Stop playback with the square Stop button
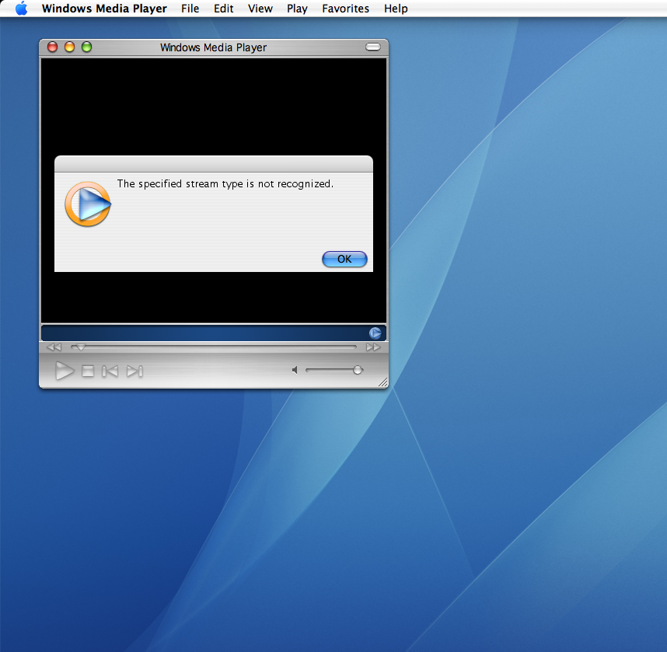 coord(88,371)
